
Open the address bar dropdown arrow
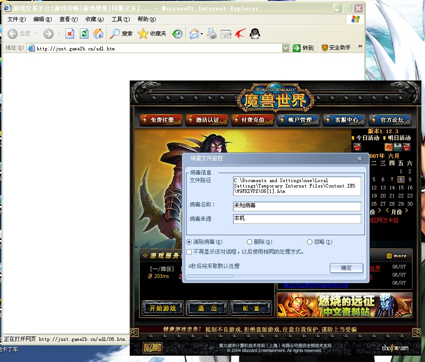click(x=285, y=48)
